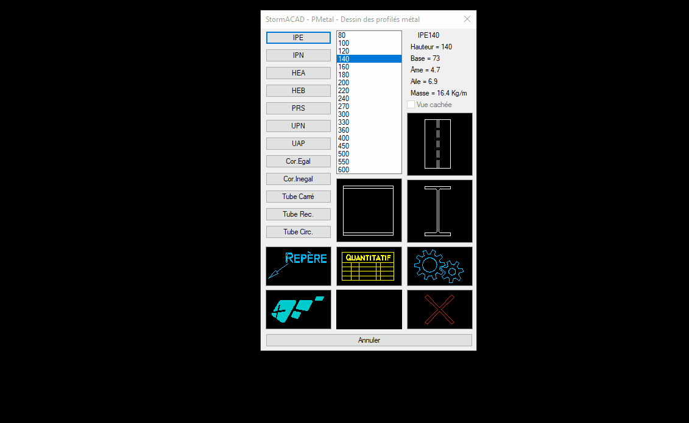Click the empty black thumbnail panel
689x423 pixels.
369,309
